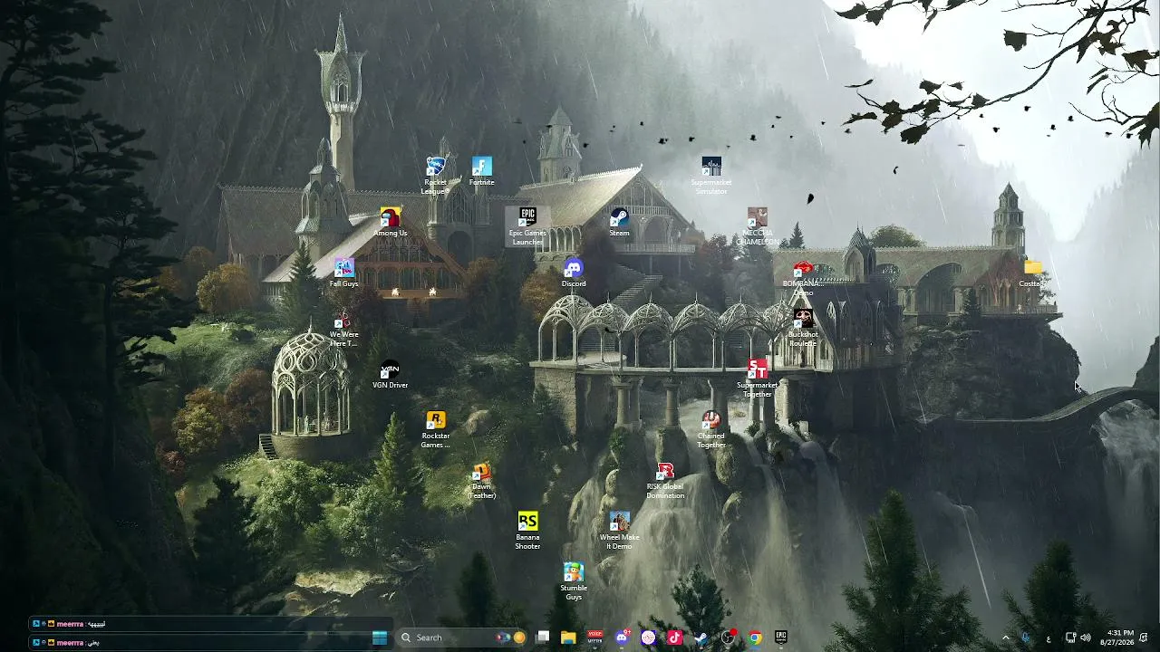Launch Fortnite from the desktop
This screenshot has height=652, width=1160.
(482, 171)
